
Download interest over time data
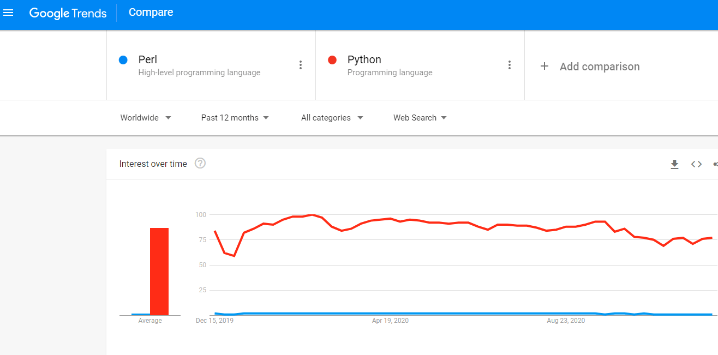pyautogui.click(x=674, y=164)
